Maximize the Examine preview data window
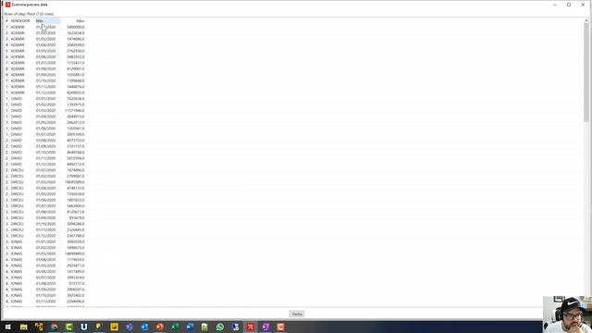The image size is (592, 333). [569, 5]
